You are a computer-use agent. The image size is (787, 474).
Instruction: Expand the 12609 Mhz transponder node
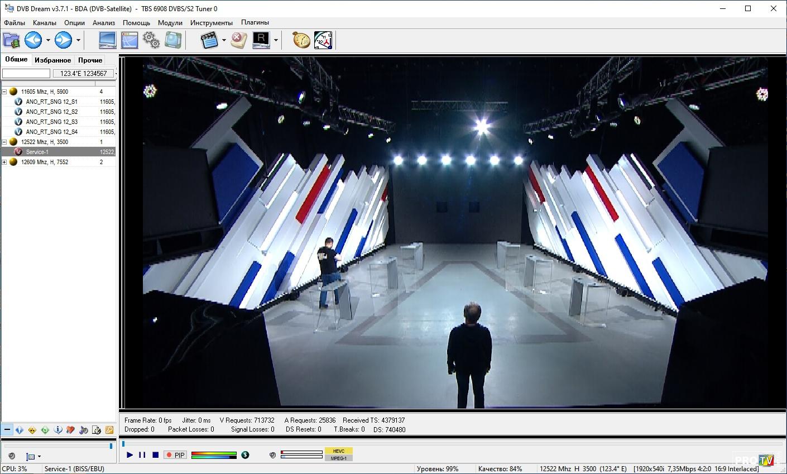point(4,162)
